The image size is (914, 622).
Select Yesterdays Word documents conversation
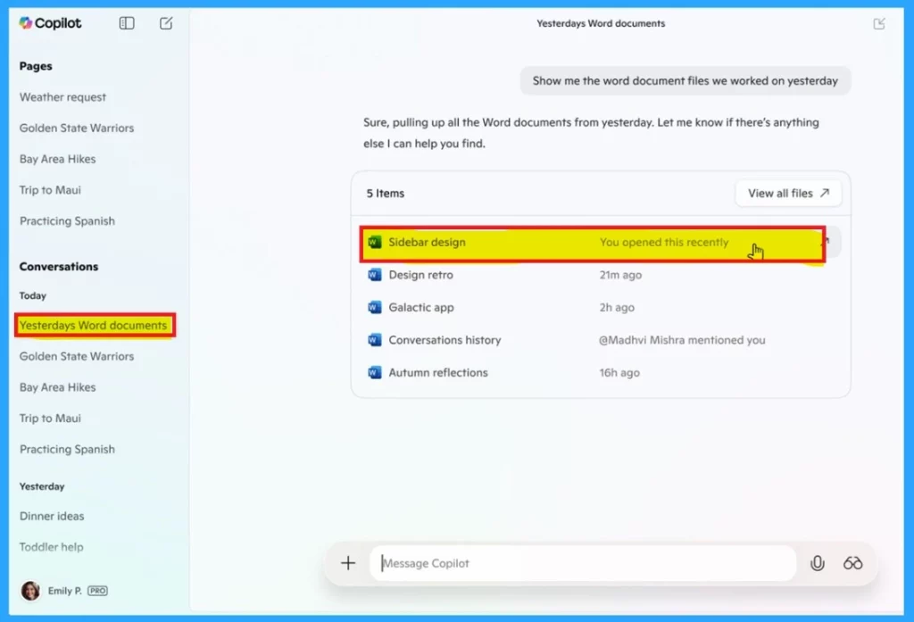pos(93,326)
